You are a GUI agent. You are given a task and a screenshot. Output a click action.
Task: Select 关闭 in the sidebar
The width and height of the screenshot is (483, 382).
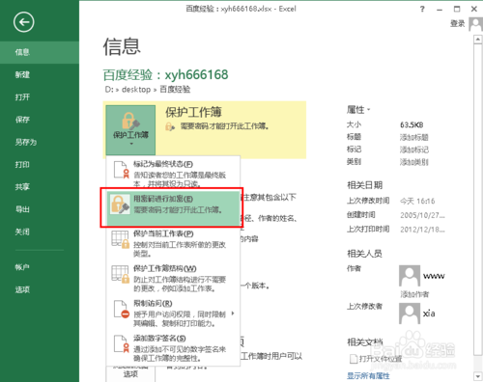point(40,232)
